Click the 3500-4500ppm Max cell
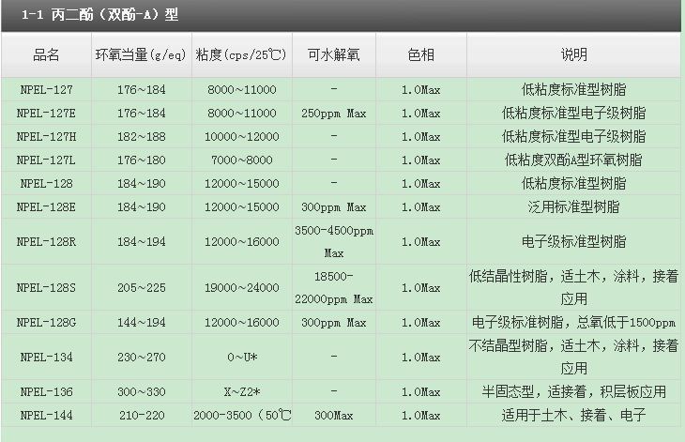Viewport: 685px width, 442px height. [x=334, y=241]
